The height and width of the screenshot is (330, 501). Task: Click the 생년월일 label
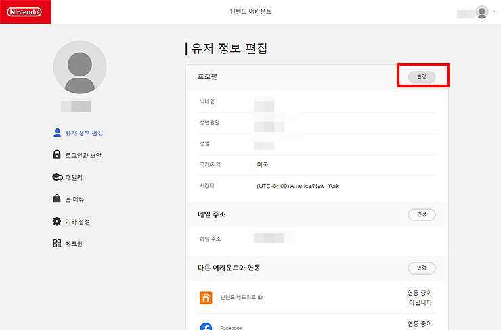click(x=210, y=122)
